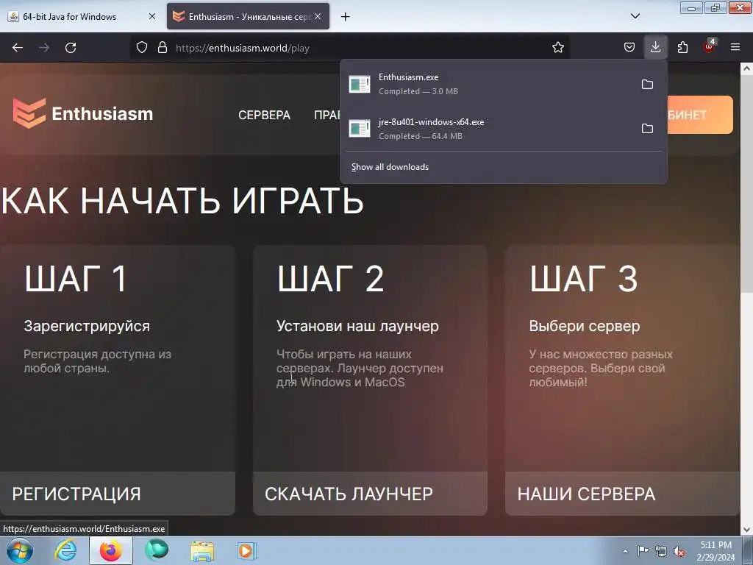Show jre-8u401-windows-x64.exe in its folder
The image size is (753, 565).
[647, 129]
